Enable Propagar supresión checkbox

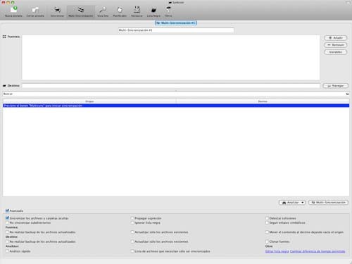[x=132, y=218]
